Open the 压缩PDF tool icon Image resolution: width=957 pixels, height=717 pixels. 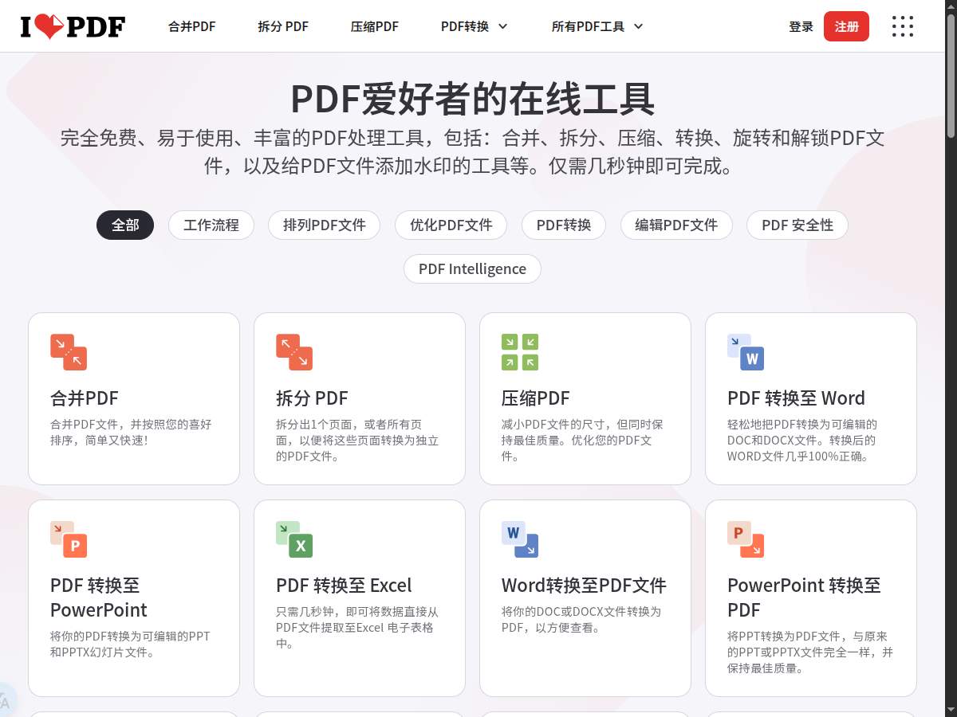(x=520, y=351)
